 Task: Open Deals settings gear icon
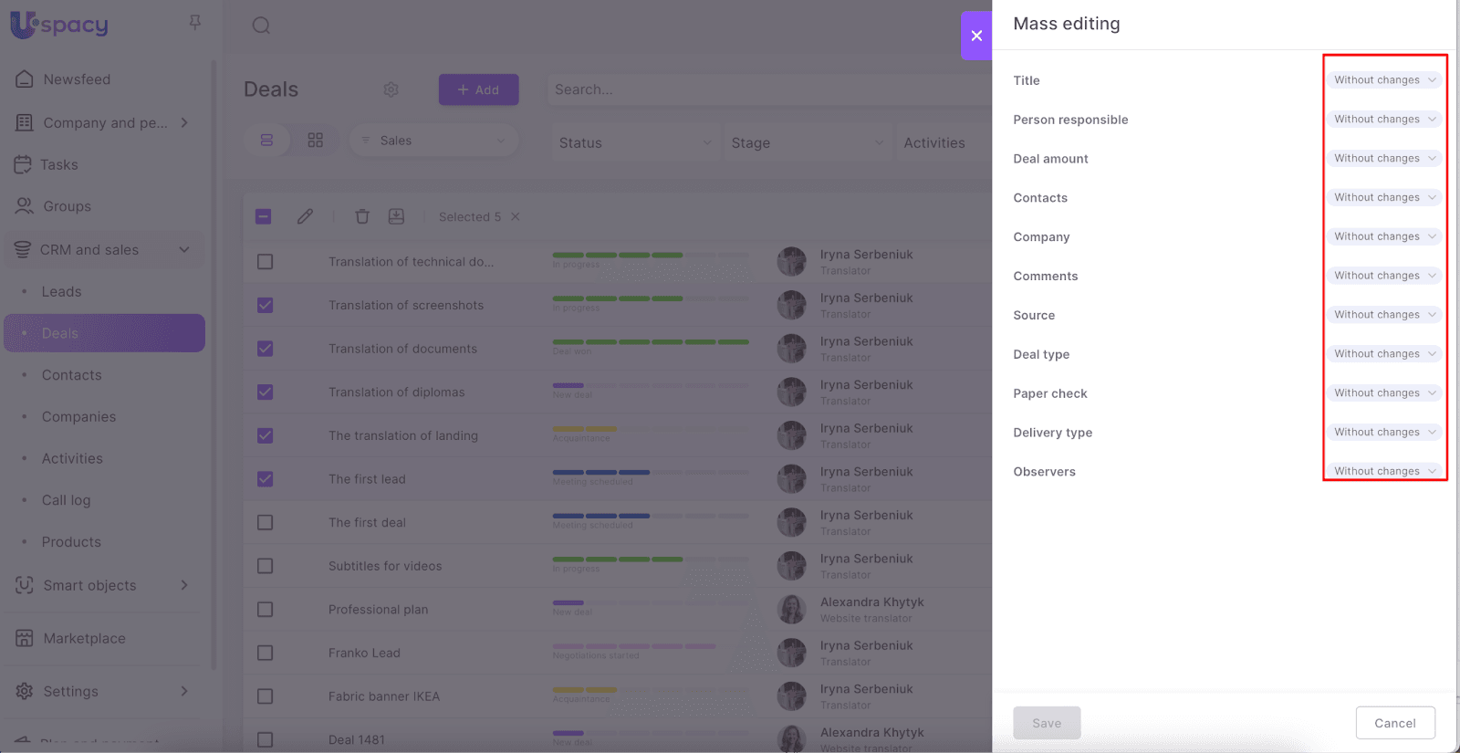point(391,89)
